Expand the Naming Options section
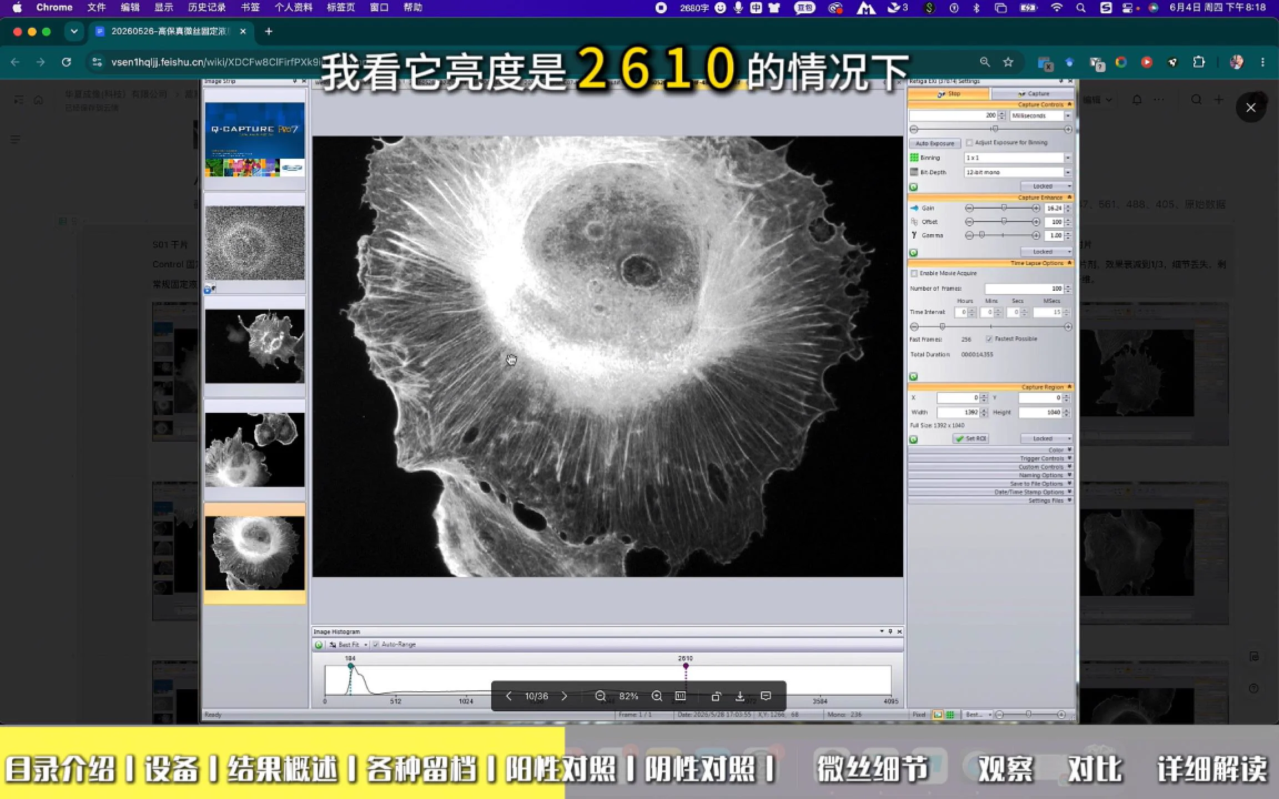Viewport: 1279px width, 799px height. point(990,475)
